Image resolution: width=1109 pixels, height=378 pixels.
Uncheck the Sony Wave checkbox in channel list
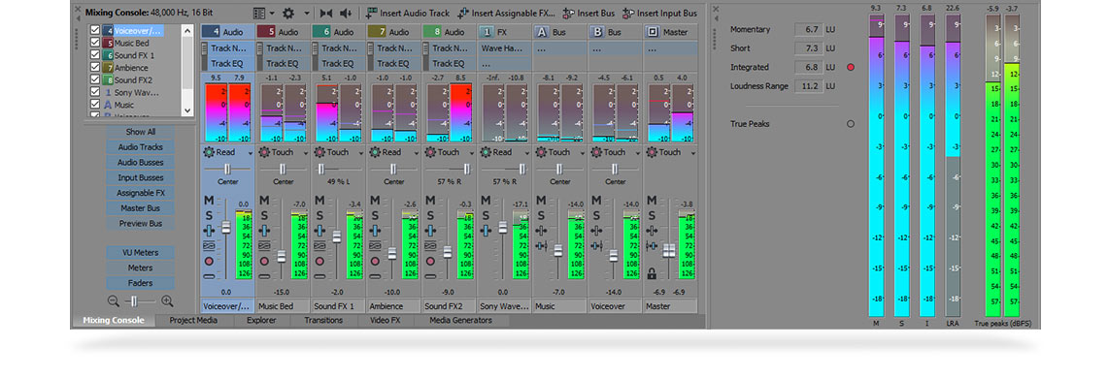coord(95,92)
